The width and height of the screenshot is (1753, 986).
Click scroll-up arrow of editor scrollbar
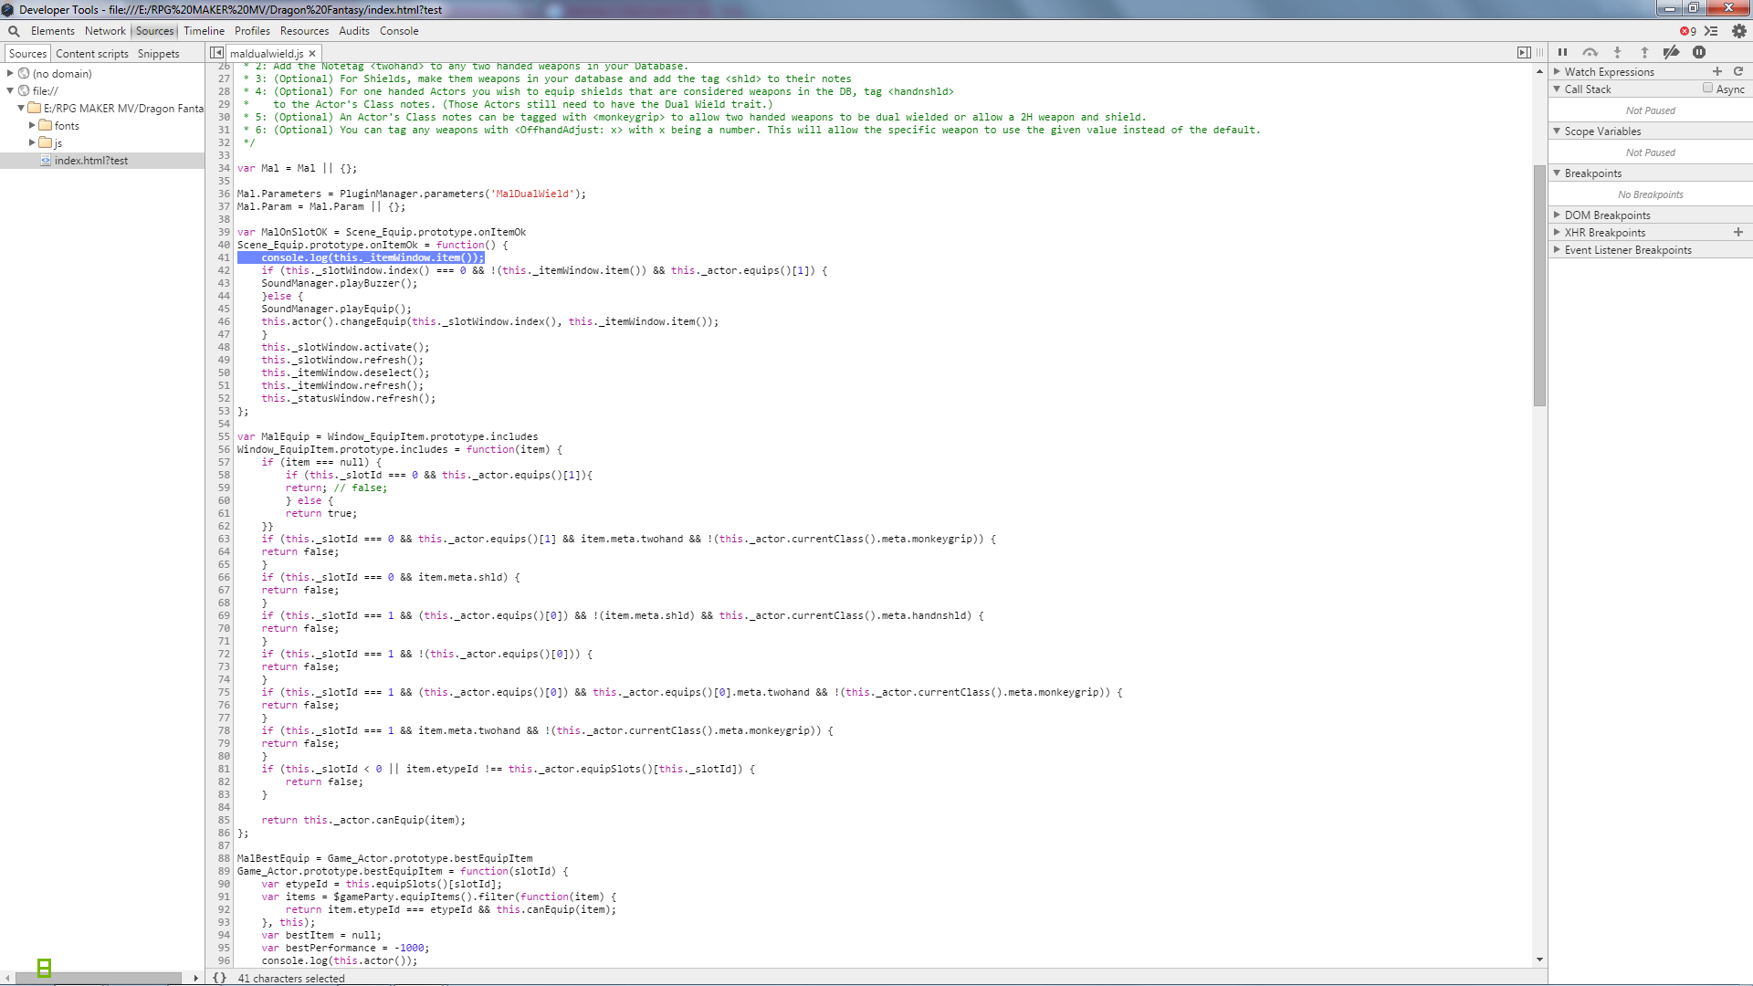click(x=1539, y=70)
